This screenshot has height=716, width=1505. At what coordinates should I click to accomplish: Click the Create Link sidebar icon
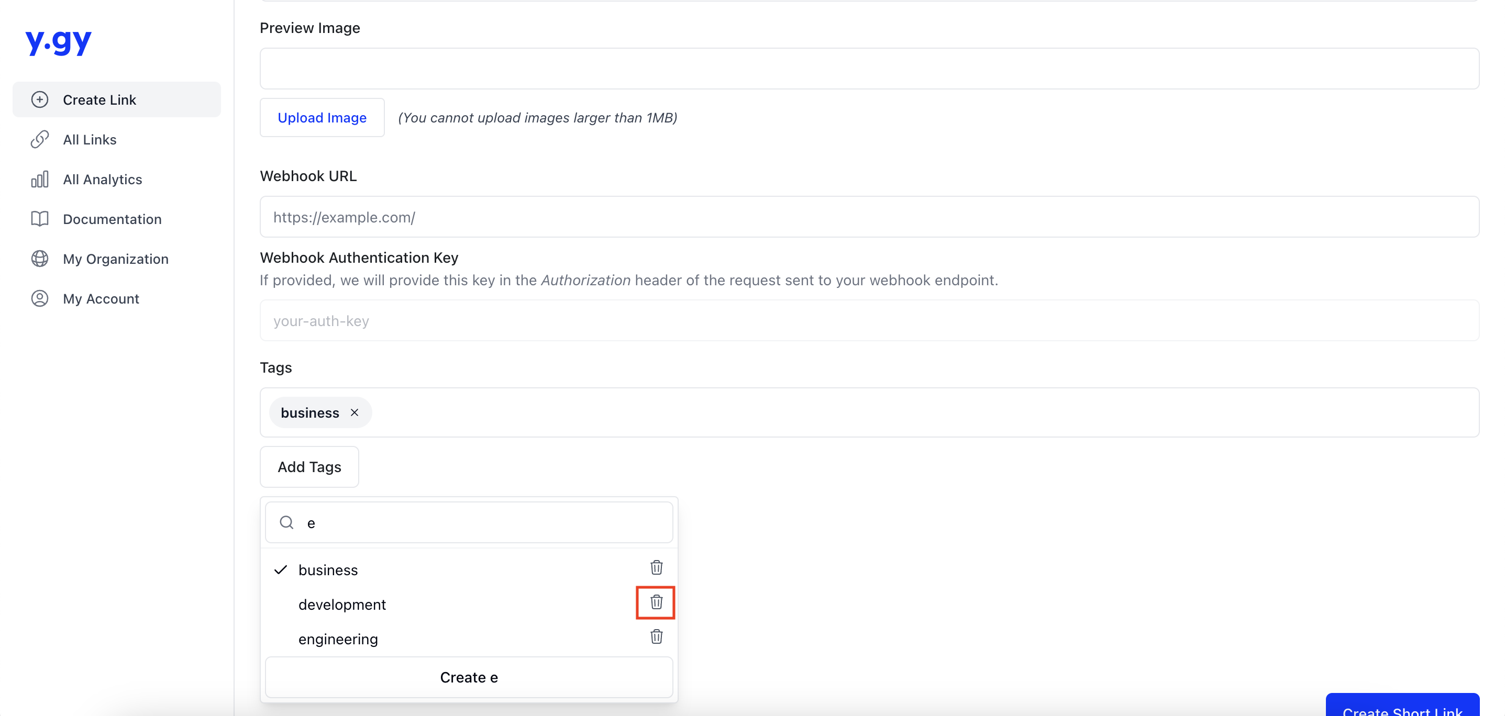point(39,99)
